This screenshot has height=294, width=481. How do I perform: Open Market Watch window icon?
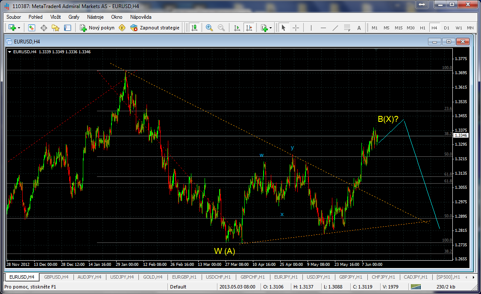(31, 28)
